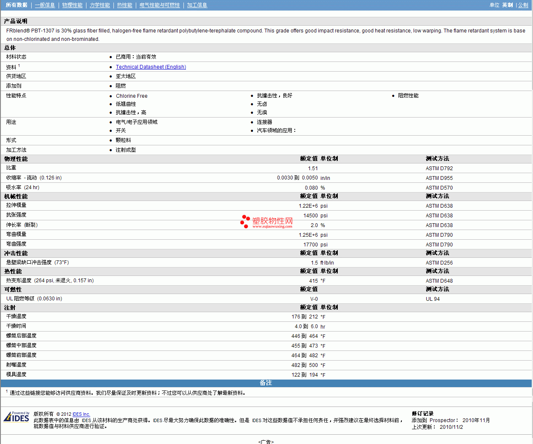Image resolution: width=533 pixels, height=444 pixels.
Task: Switch units to 公制
Action: (x=523, y=5)
